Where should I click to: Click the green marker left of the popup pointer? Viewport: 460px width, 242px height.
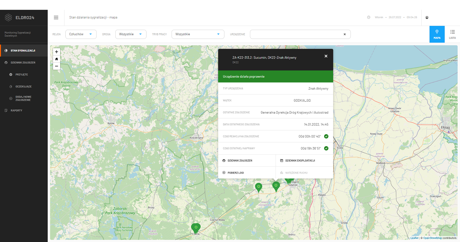[x=259, y=187]
